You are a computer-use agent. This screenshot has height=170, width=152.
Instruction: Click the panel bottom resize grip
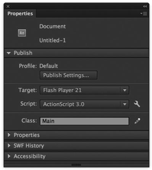pyautogui.click(x=76, y=165)
